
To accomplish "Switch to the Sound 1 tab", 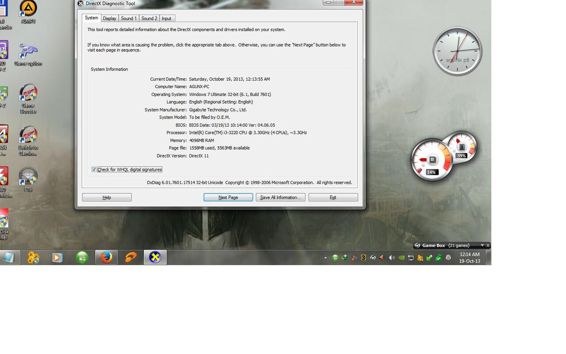I will coord(129,19).
